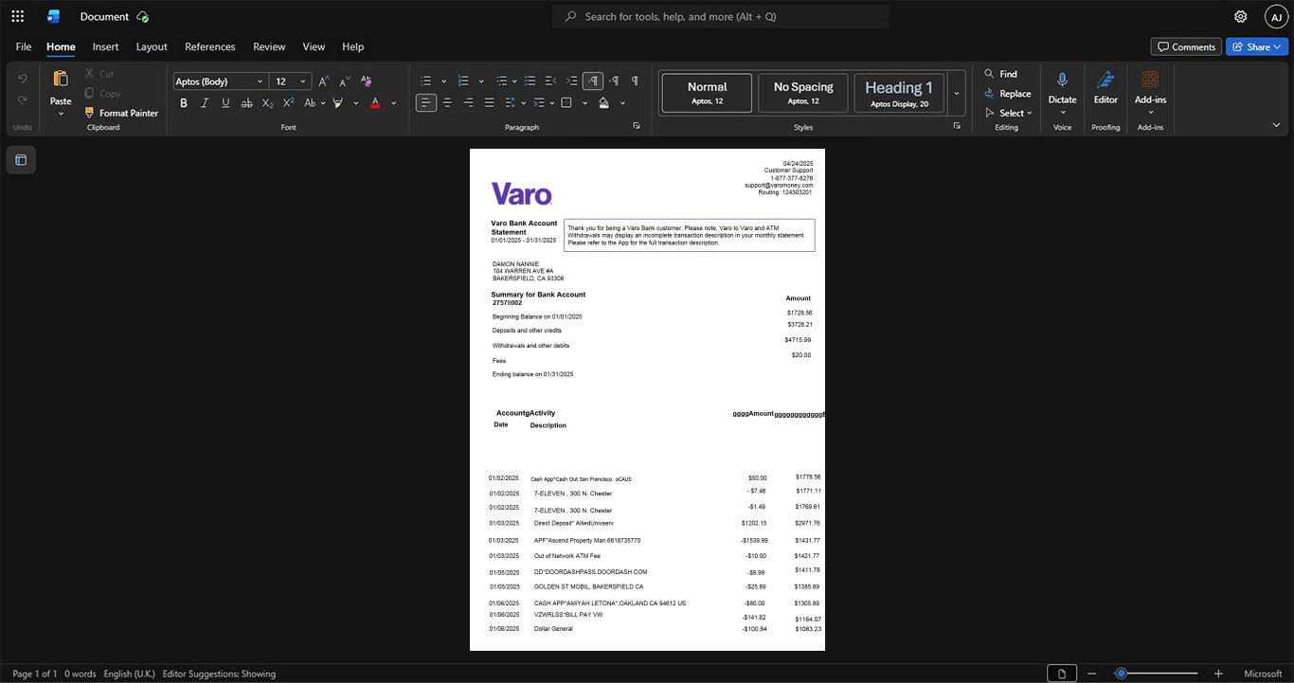This screenshot has height=683, width=1294.
Task: Toggle Bold formatting
Action: pos(184,102)
